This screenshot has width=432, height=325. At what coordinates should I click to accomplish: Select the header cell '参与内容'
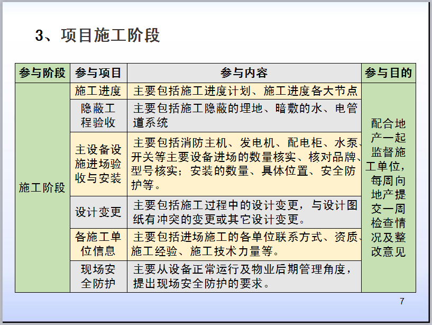(x=244, y=73)
